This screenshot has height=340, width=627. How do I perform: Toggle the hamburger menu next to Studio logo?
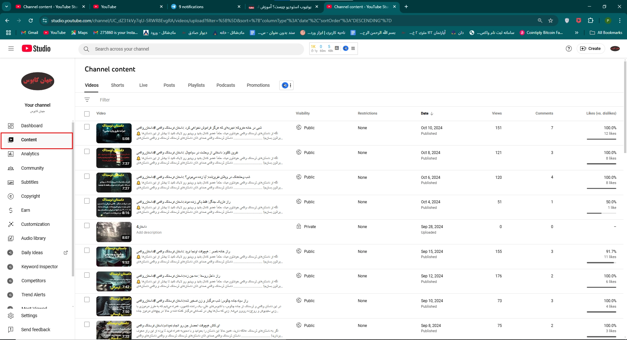tap(11, 49)
